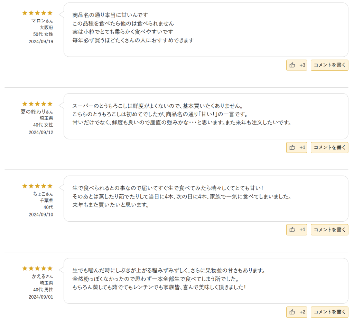Open reviewer name マロンさん
354x320 pixels.
coord(42,21)
